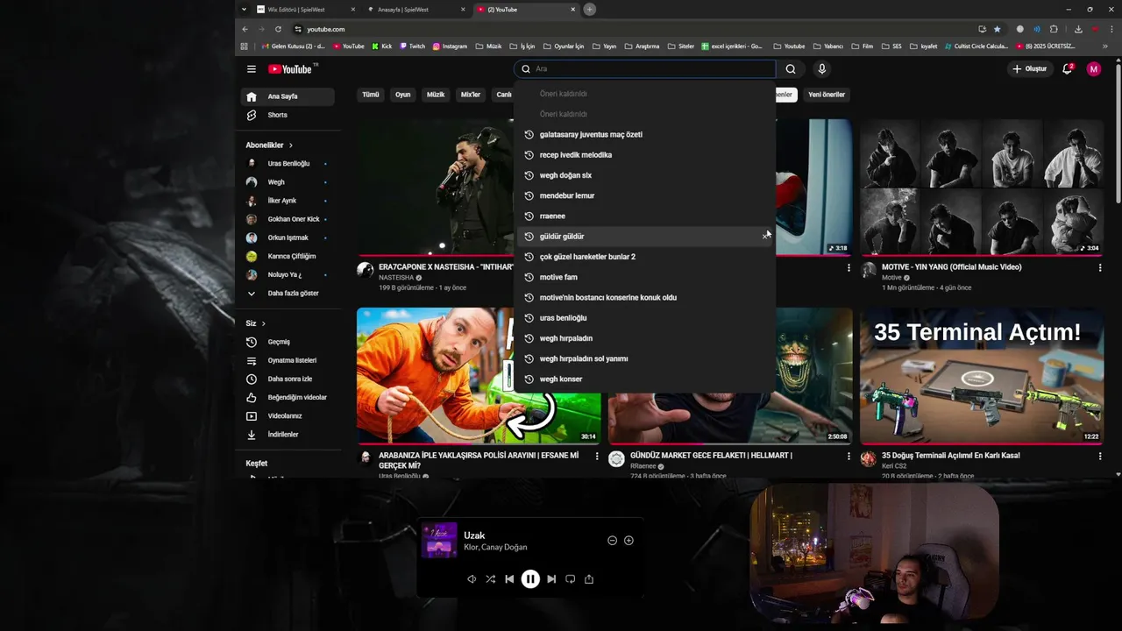Open the Müzik bookmarks folder
Viewport: 1122px width, 631px height.
(x=488, y=46)
